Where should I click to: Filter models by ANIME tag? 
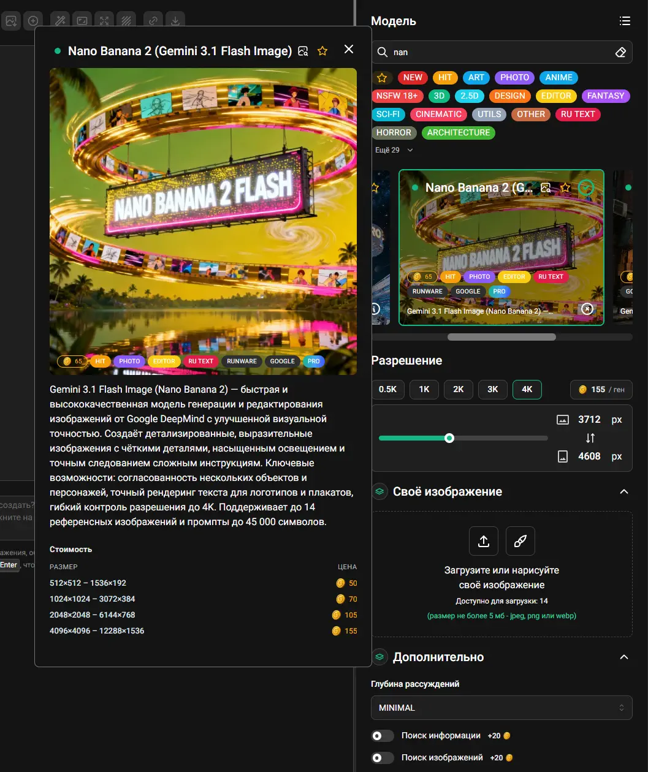coord(558,78)
